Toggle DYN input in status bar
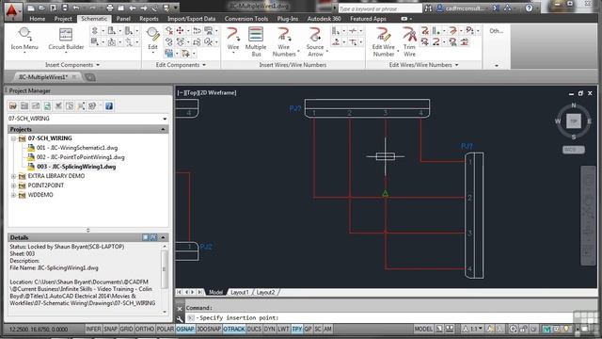Viewport: 602px width, 339px height. pos(270,329)
